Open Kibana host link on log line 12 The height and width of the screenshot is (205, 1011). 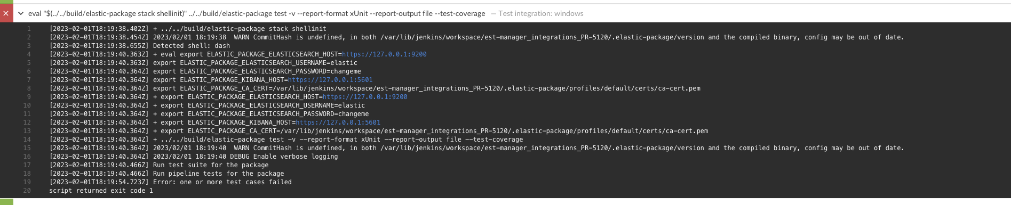(338, 122)
